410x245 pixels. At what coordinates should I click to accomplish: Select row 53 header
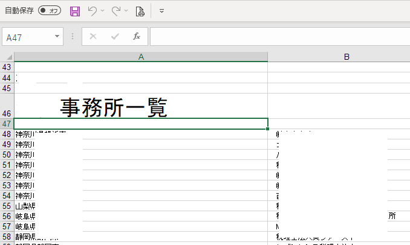[x=7, y=185]
